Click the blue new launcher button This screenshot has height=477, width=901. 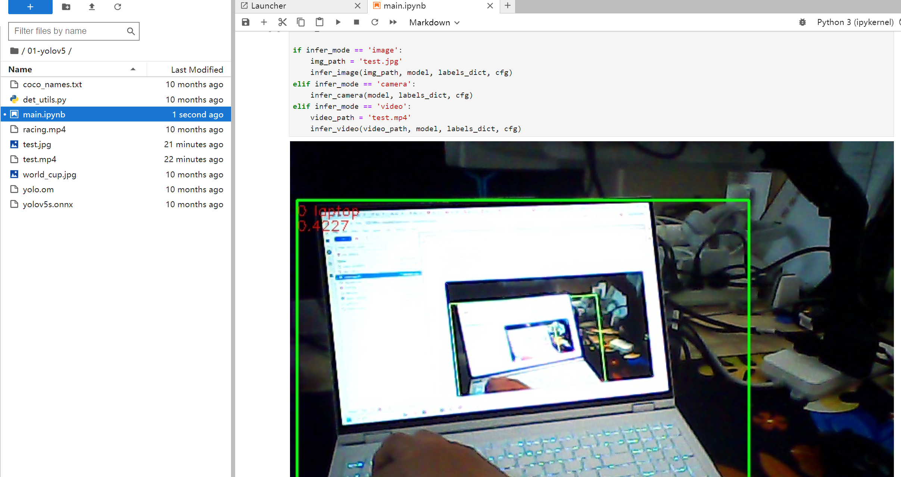(x=30, y=7)
